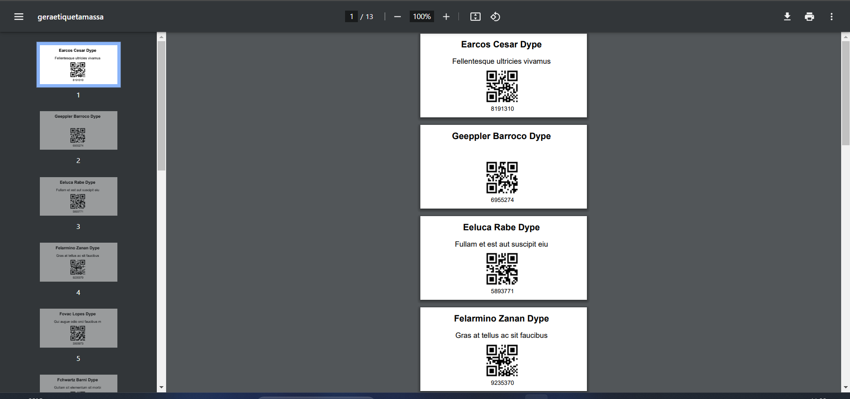Rotate the document counterclockwise
Screen dimensions: 850x399
point(495,17)
